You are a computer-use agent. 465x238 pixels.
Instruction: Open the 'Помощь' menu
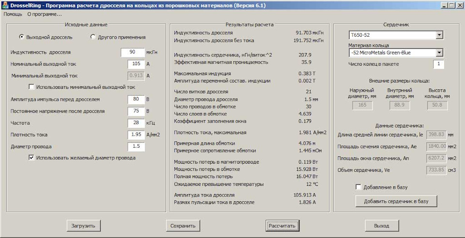click(x=13, y=14)
